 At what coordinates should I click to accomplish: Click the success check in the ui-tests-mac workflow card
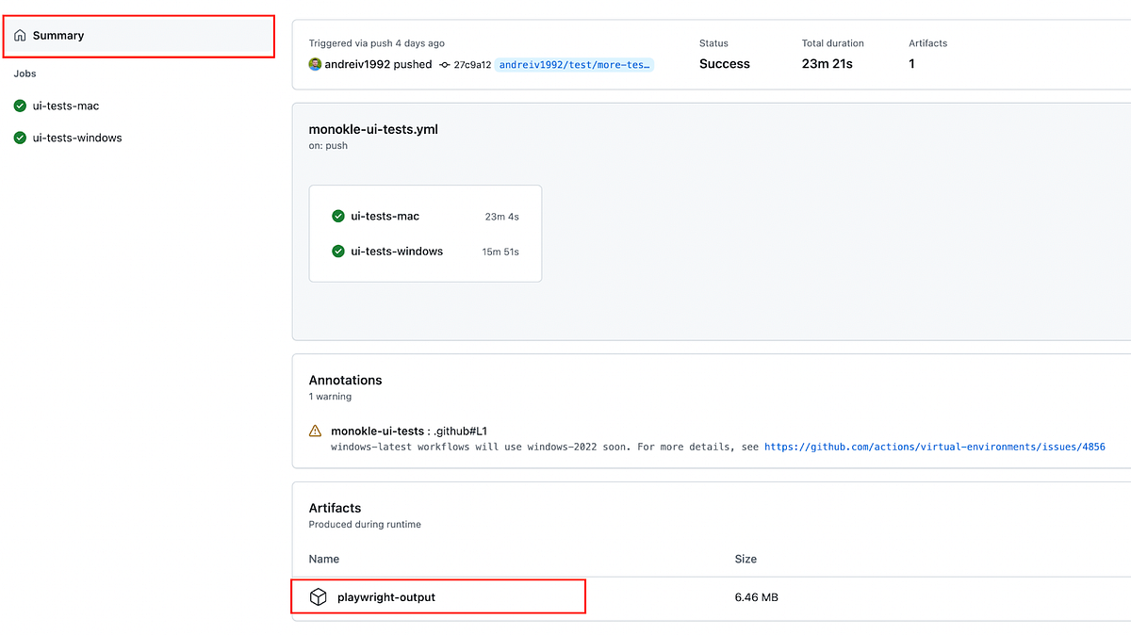pos(338,216)
